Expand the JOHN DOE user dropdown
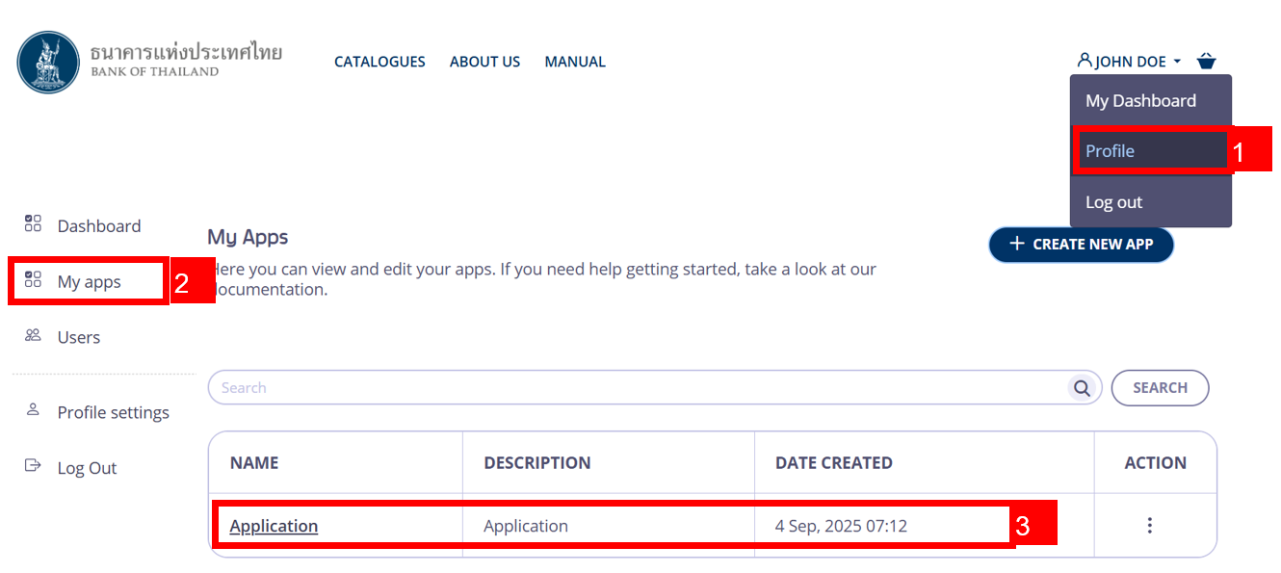 click(x=1130, y=62)
